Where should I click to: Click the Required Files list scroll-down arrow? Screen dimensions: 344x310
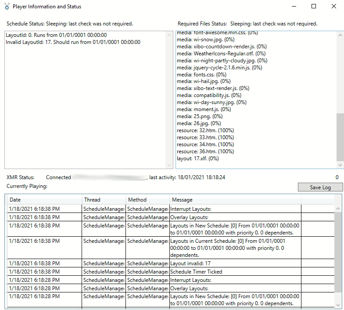pyautogui.click(x=340, y=165)
